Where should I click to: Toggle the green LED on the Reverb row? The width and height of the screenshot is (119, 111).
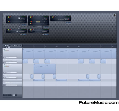30,24
